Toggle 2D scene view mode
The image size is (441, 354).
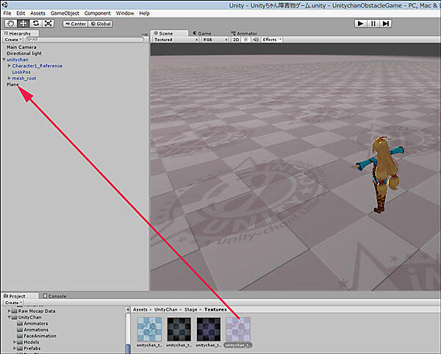coord(237,40)
